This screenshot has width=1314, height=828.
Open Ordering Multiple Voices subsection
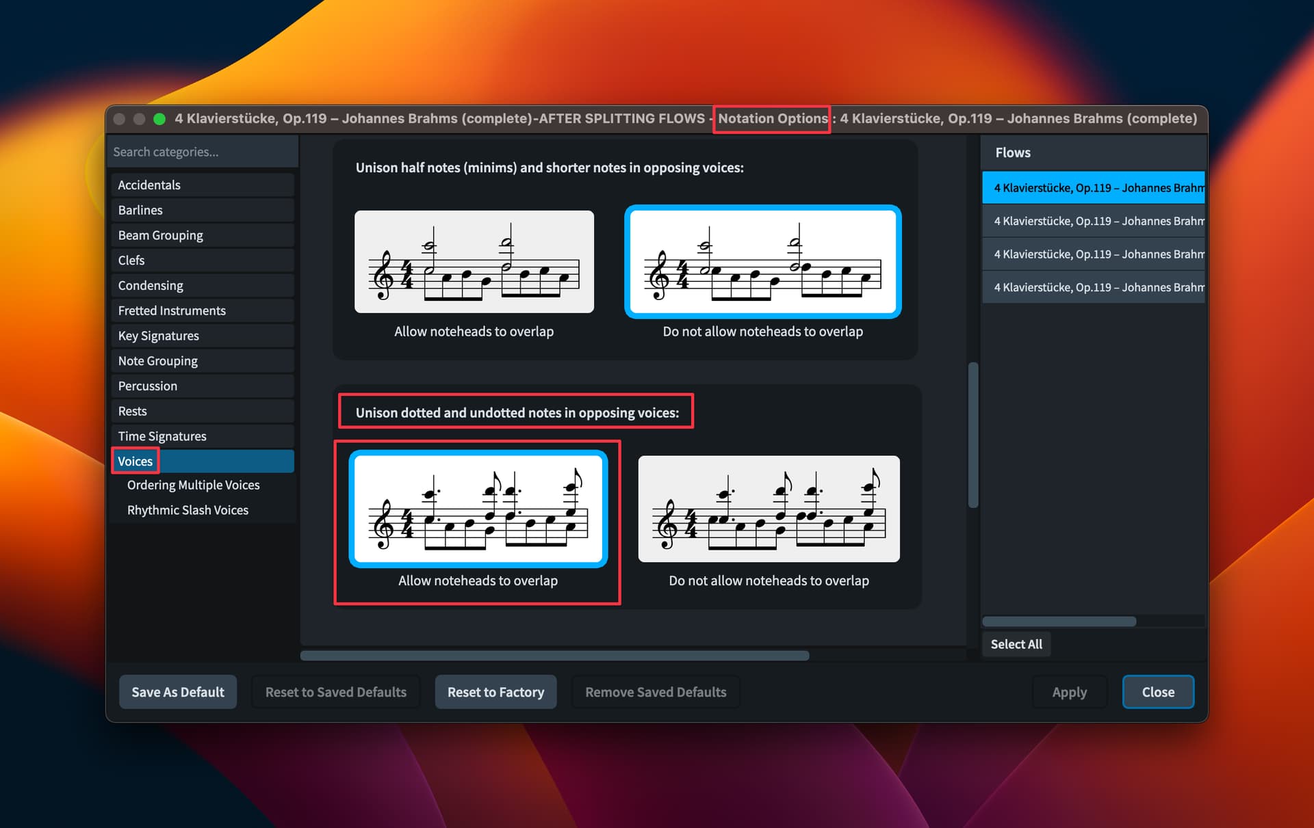193,485
